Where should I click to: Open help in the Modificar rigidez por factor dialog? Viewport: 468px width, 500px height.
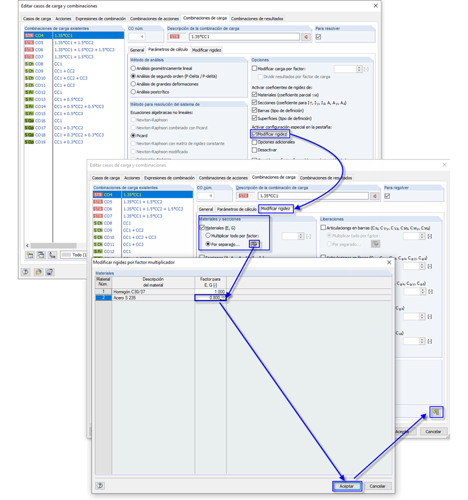click(100, 486)
